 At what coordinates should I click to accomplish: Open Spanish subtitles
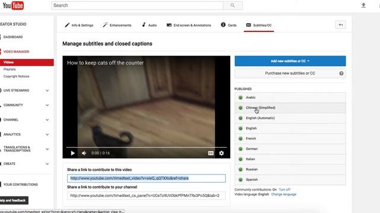pyautogui.click(x=290, y=180)
